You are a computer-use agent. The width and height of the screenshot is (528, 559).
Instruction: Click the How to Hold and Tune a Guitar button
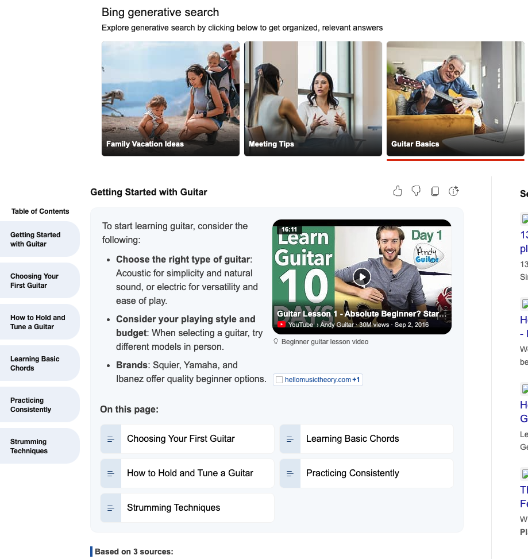(x=190, y=473)
